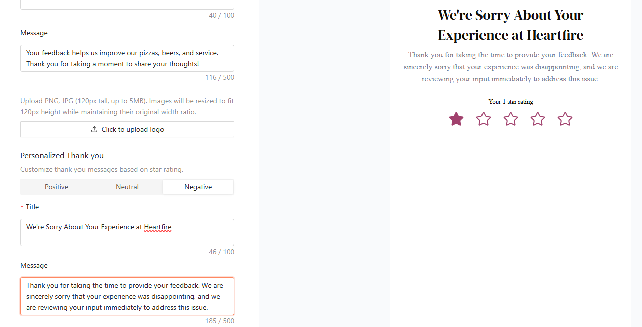This screenshot has height=327, width=642.
Task: Click the Personalized Thank you section heading
Action: click(62, 156)
